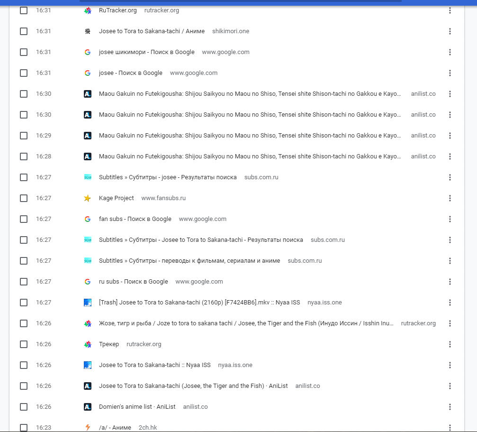Check the box for 'josee шикимори' Google search
This screenshot has width=477, height=432.
(24, 52)
